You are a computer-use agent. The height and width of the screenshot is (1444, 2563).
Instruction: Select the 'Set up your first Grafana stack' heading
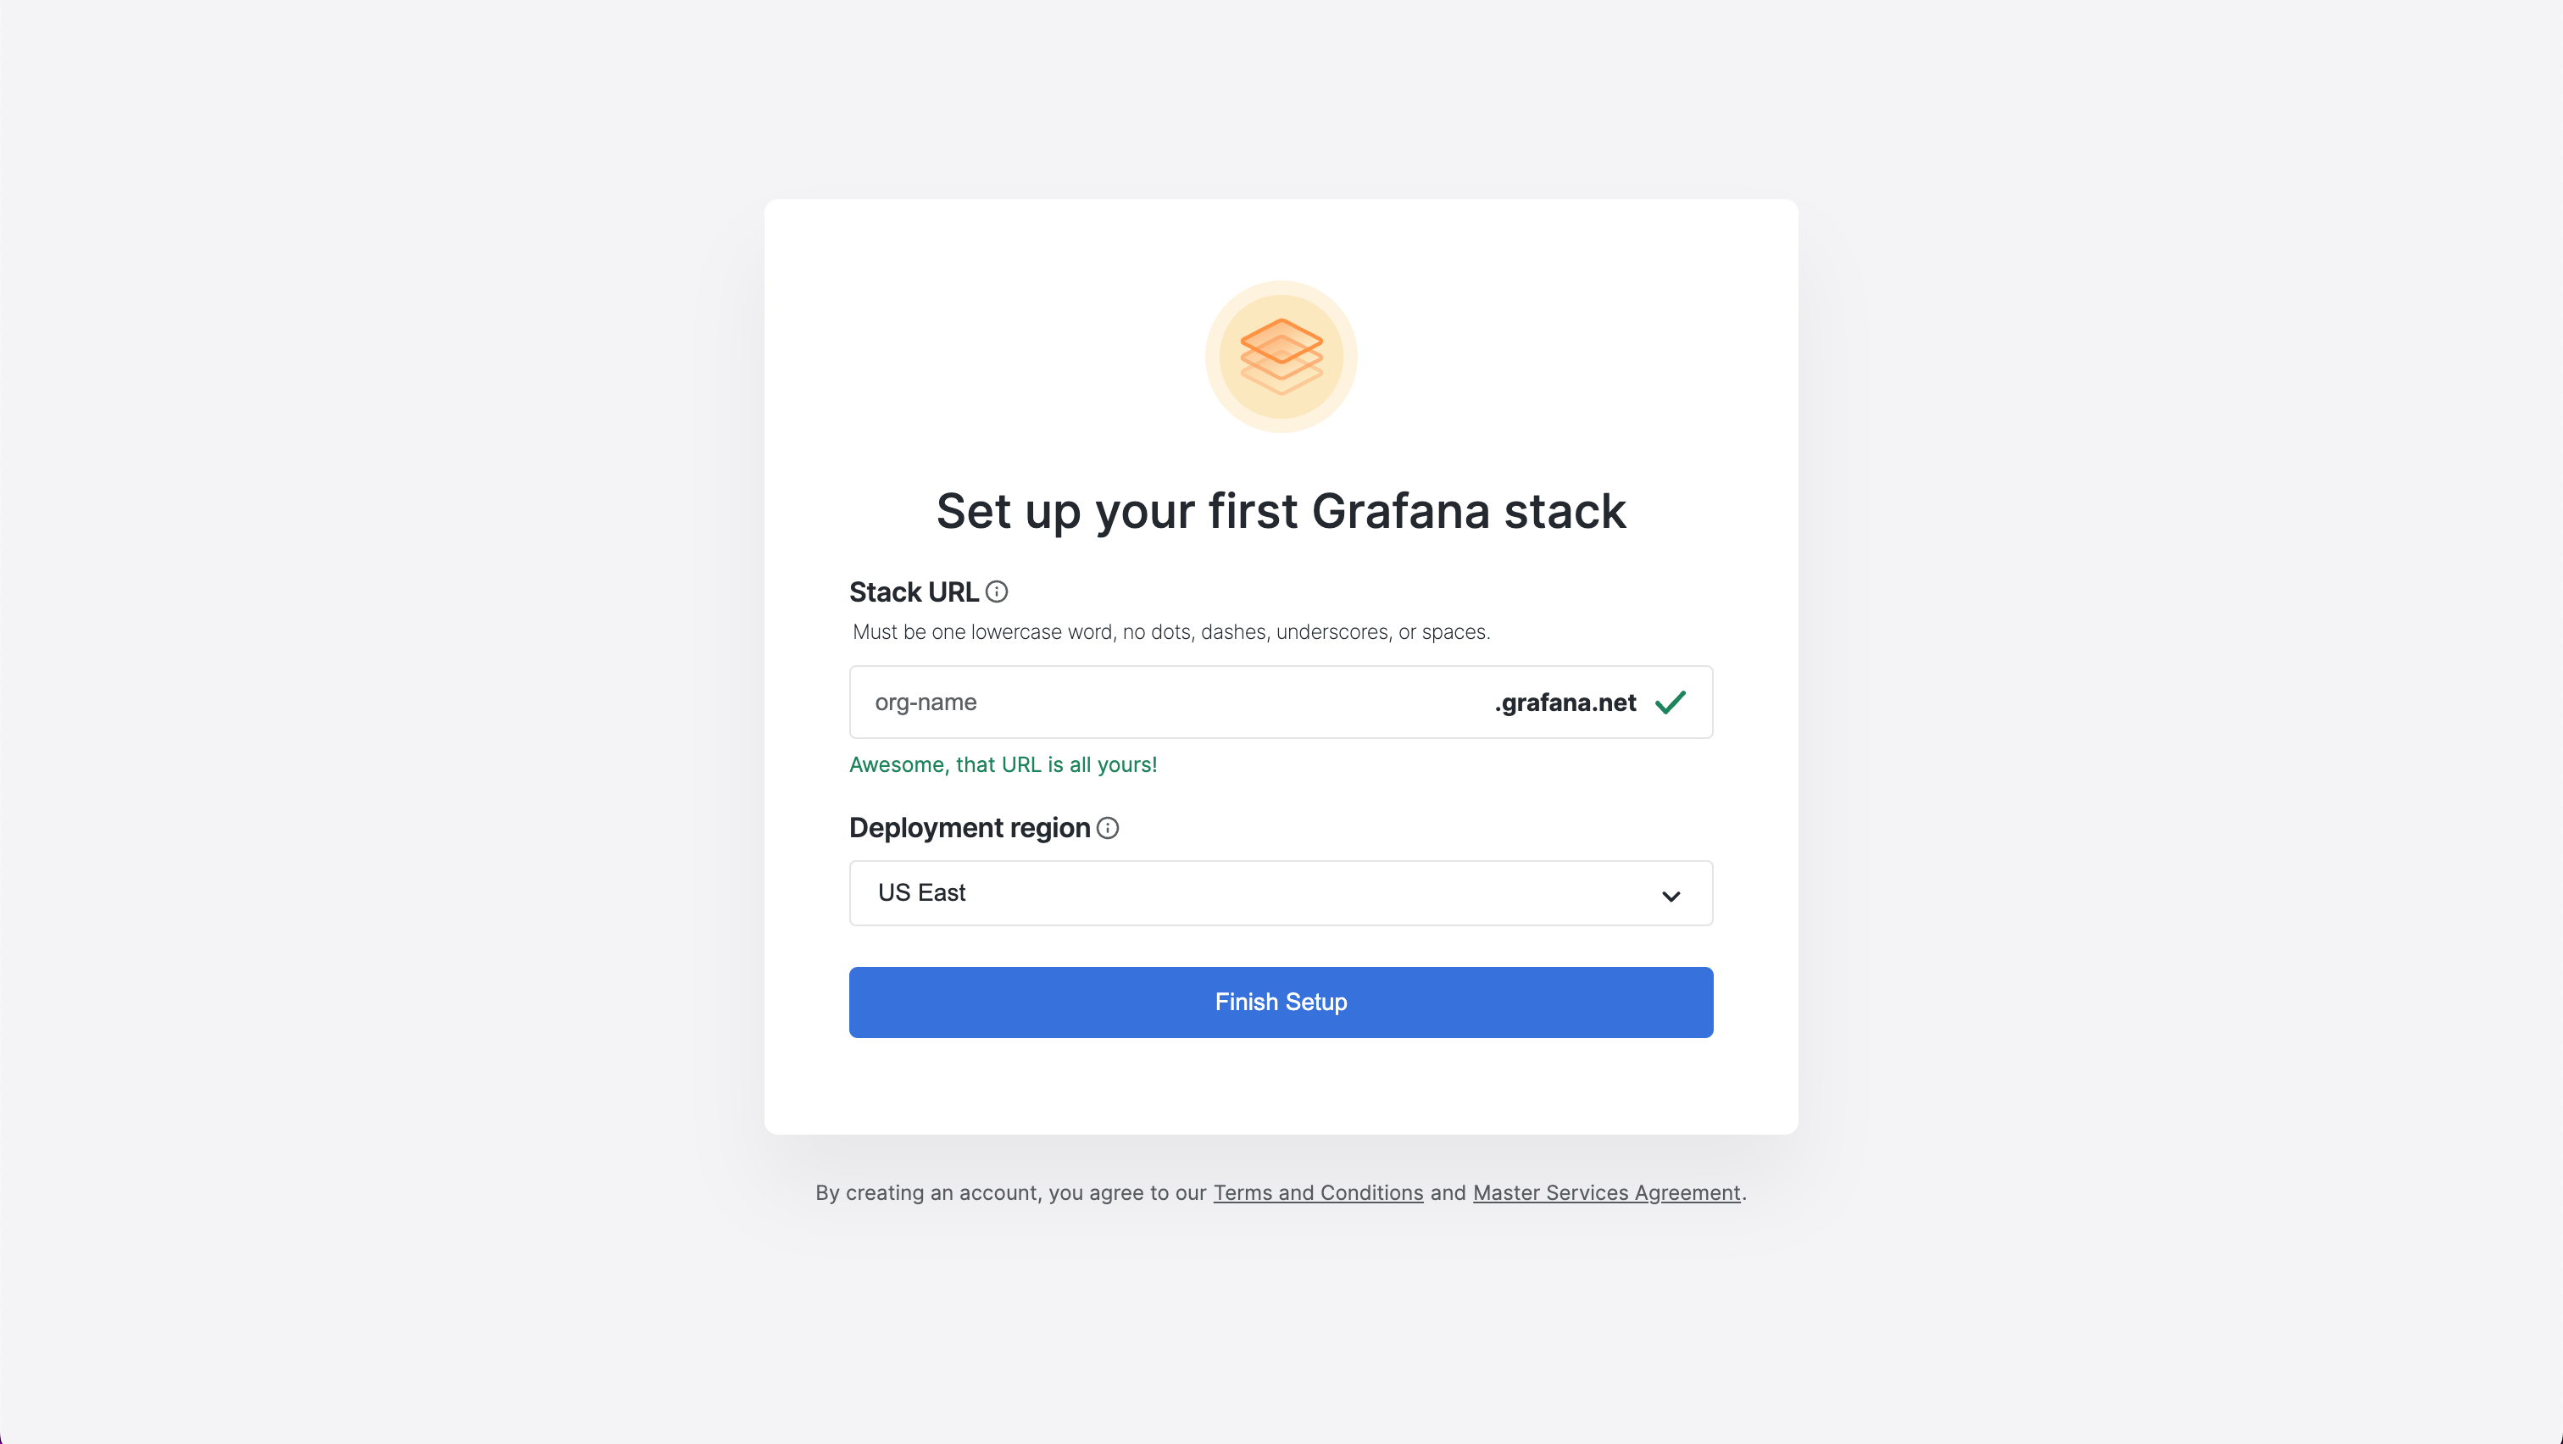(x=1281, y=510)
